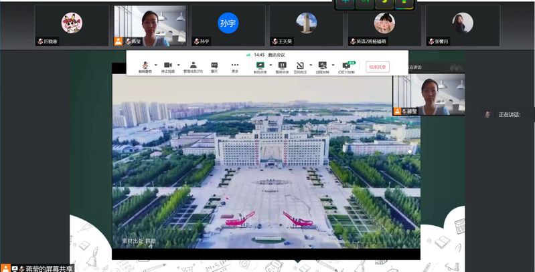Stop video using the camera icon
Viewport: 535px width, 272px height.
coord(168,65)
